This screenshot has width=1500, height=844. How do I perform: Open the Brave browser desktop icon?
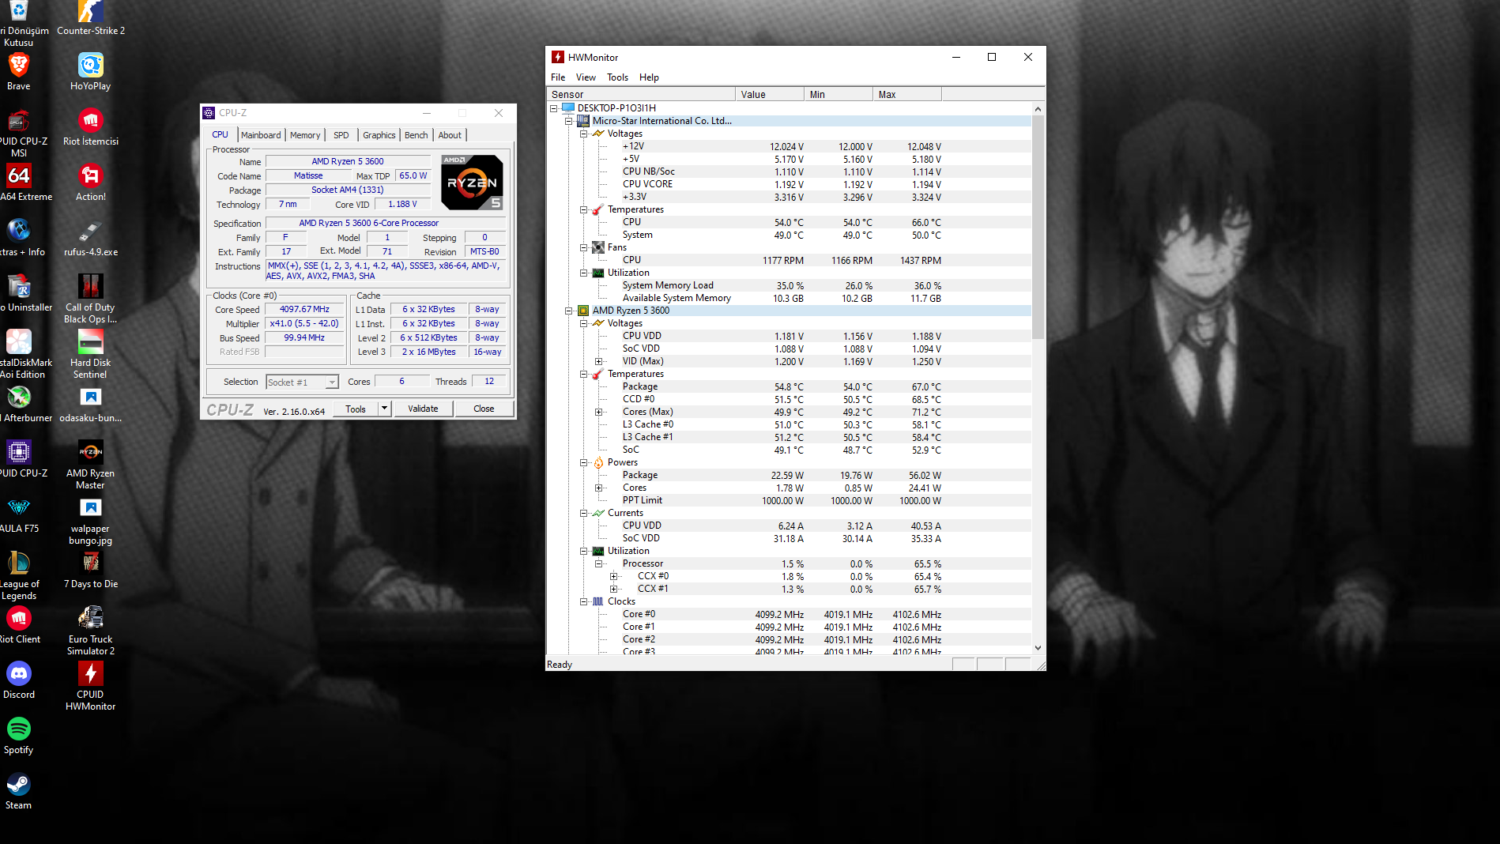[18, 71]
